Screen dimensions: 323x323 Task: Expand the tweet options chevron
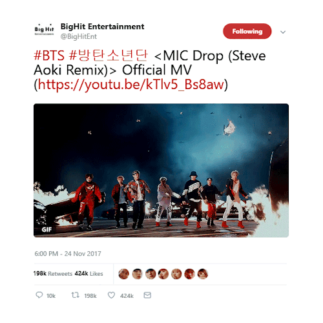pyautogui.click(x=283, y=32)
